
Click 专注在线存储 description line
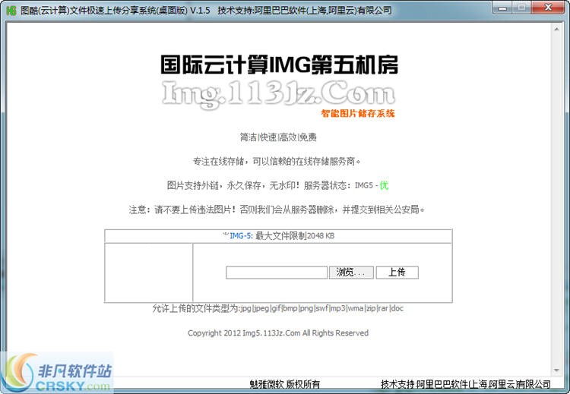pyautogui.click(x=277, y=161)
